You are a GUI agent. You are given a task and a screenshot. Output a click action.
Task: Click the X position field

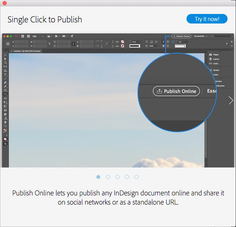coord(22,42)
